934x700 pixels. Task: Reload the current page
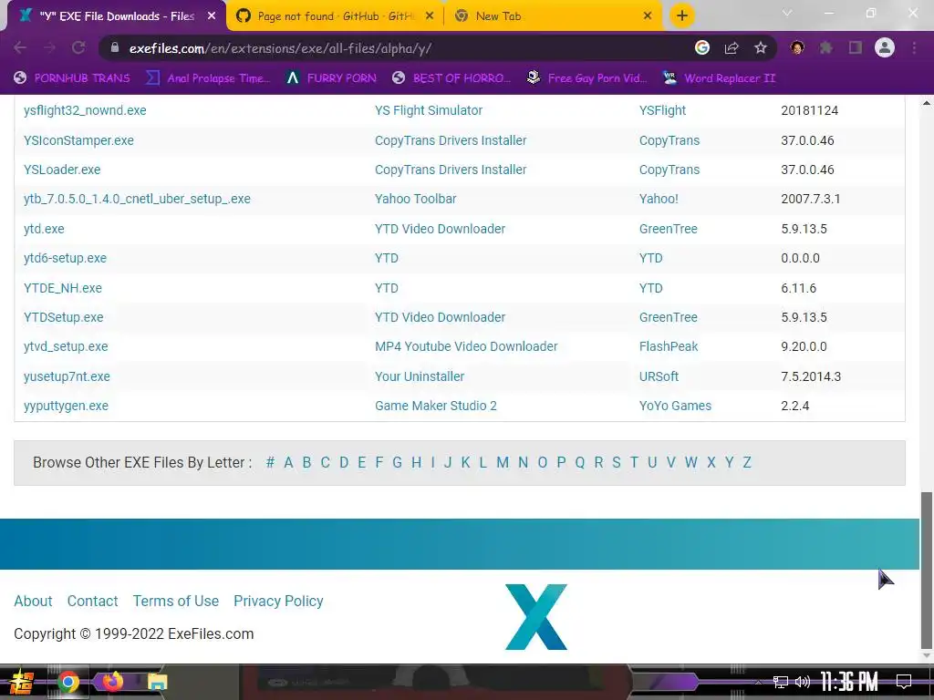78,48
